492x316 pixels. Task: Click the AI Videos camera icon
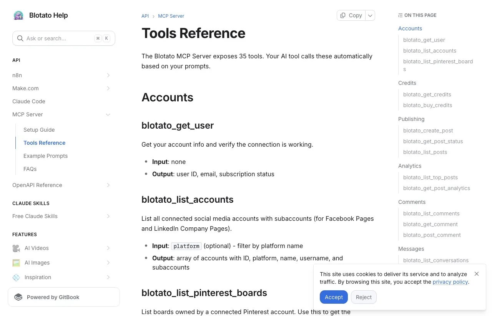point(16,248)
